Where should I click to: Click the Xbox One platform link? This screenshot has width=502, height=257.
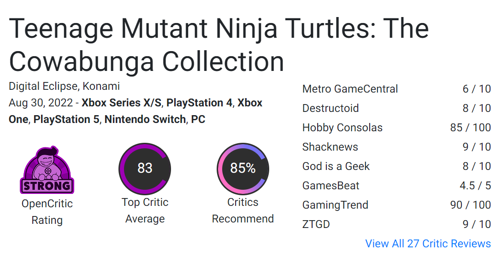[250, 103]
